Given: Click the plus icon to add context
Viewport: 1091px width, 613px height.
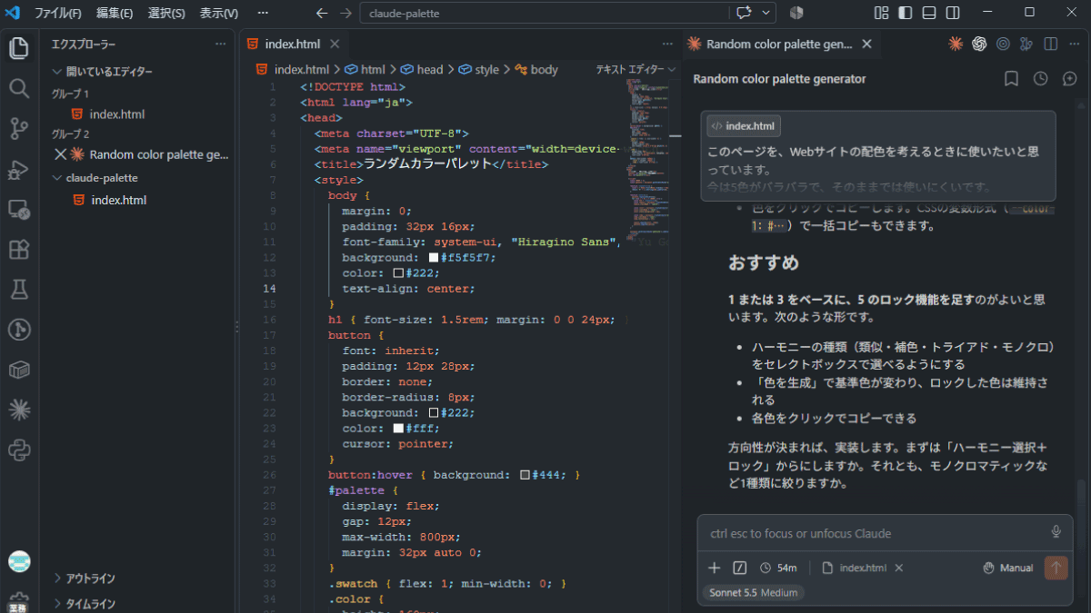Looking at the screenshot, I should [715, 568].
